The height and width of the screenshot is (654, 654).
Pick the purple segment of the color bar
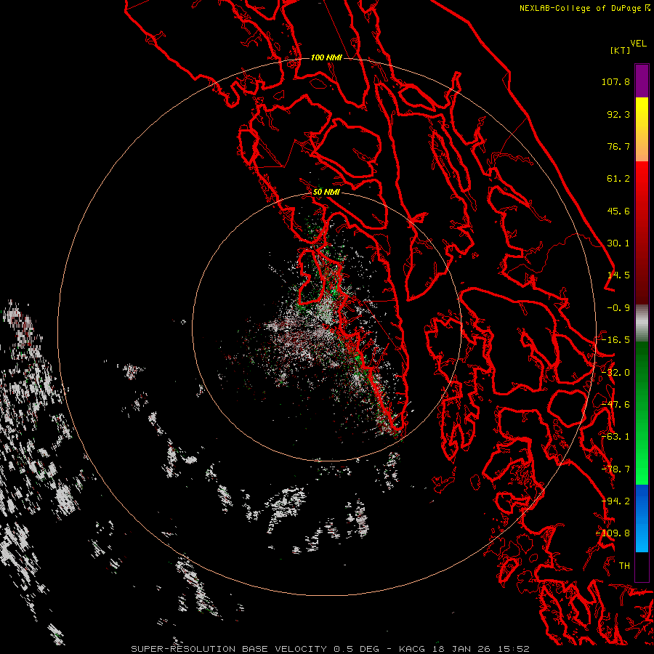[642, 81]
